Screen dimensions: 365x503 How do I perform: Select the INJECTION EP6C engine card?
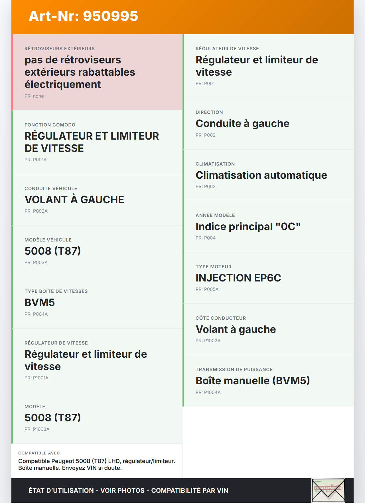(268, 278)
